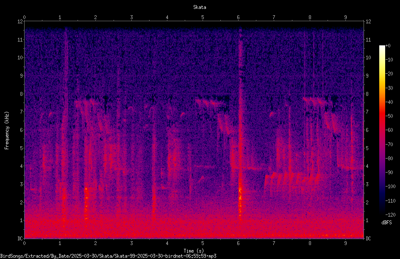
Task: Click the "11" tick on the left frequency axis
Action: (20, 39)
